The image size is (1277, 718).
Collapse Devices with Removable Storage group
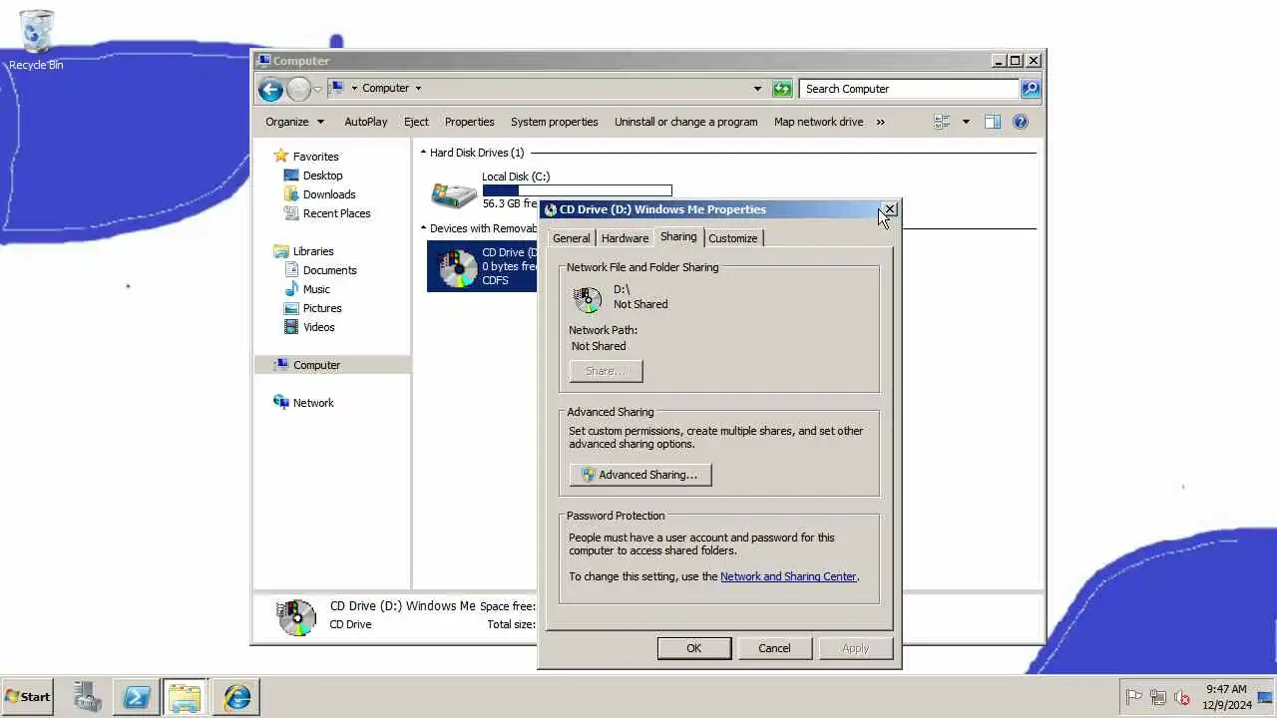[x=423, y=228]
